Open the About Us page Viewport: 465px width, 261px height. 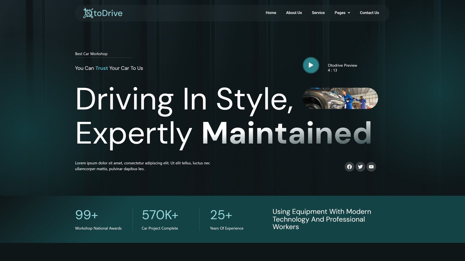294,13
